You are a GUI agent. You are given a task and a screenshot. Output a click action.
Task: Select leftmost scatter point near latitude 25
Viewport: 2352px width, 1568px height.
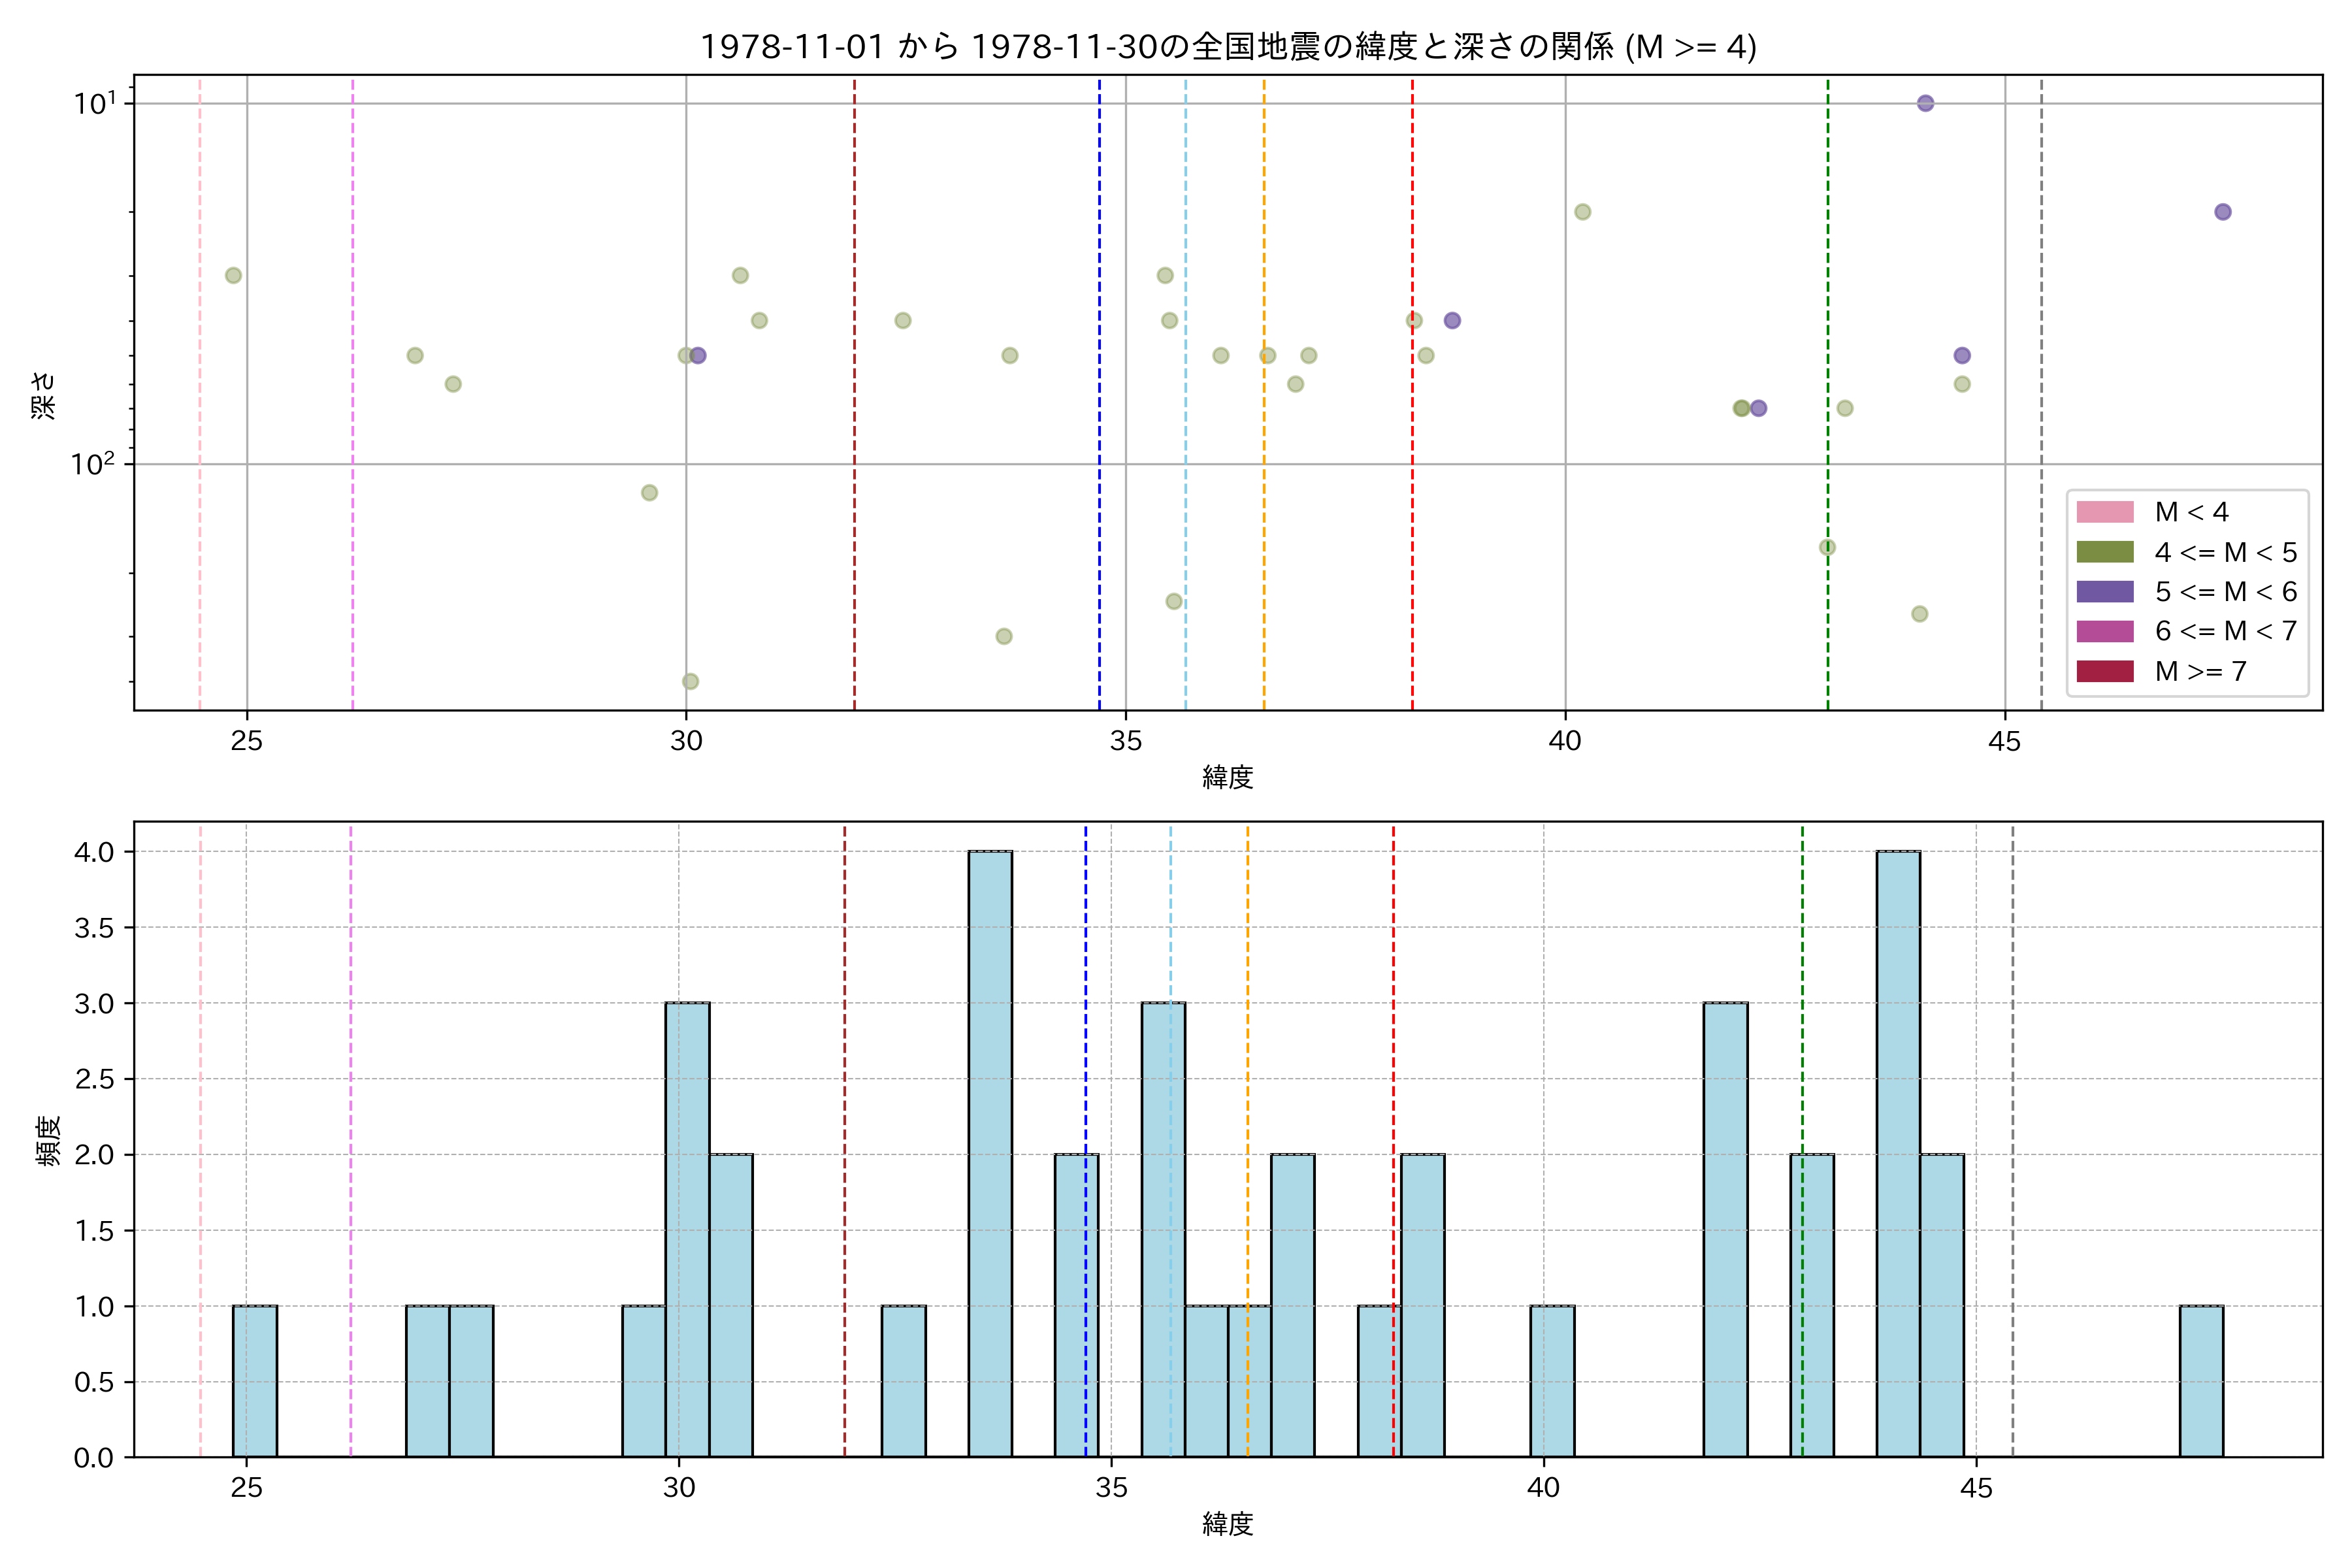pyautogui.click(x=233, y=275)
